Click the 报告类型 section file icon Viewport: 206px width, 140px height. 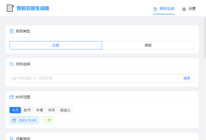[x=12, y=31]
